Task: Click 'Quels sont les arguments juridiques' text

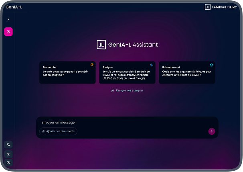Action: coord(184,72)
